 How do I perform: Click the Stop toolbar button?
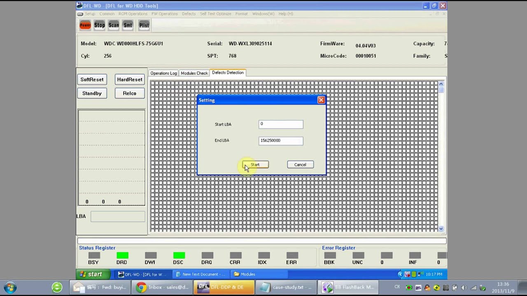(99, 25)
